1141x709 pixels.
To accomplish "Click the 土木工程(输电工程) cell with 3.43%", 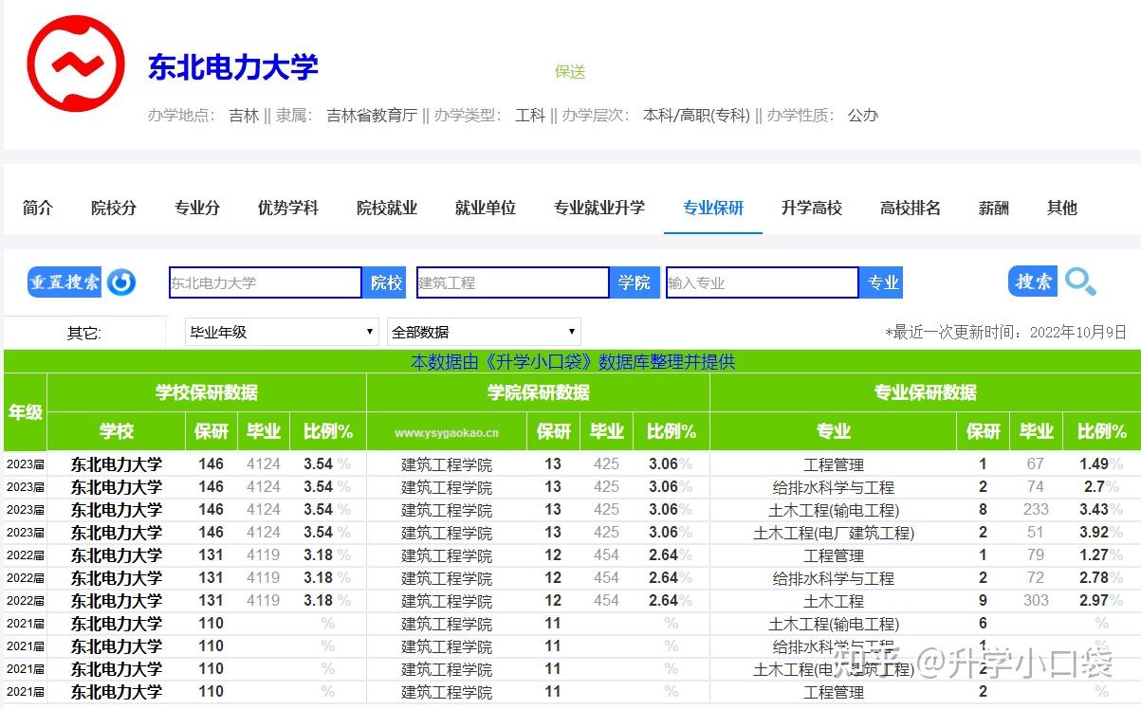I will 834,510.
